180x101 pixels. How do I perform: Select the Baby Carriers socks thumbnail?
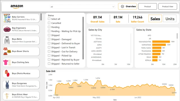click(x=7, y=18)
